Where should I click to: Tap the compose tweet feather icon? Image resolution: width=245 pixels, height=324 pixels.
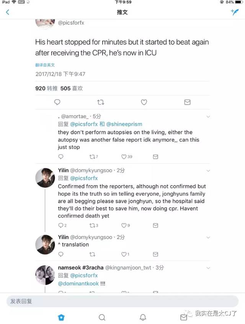click(235, 12)
